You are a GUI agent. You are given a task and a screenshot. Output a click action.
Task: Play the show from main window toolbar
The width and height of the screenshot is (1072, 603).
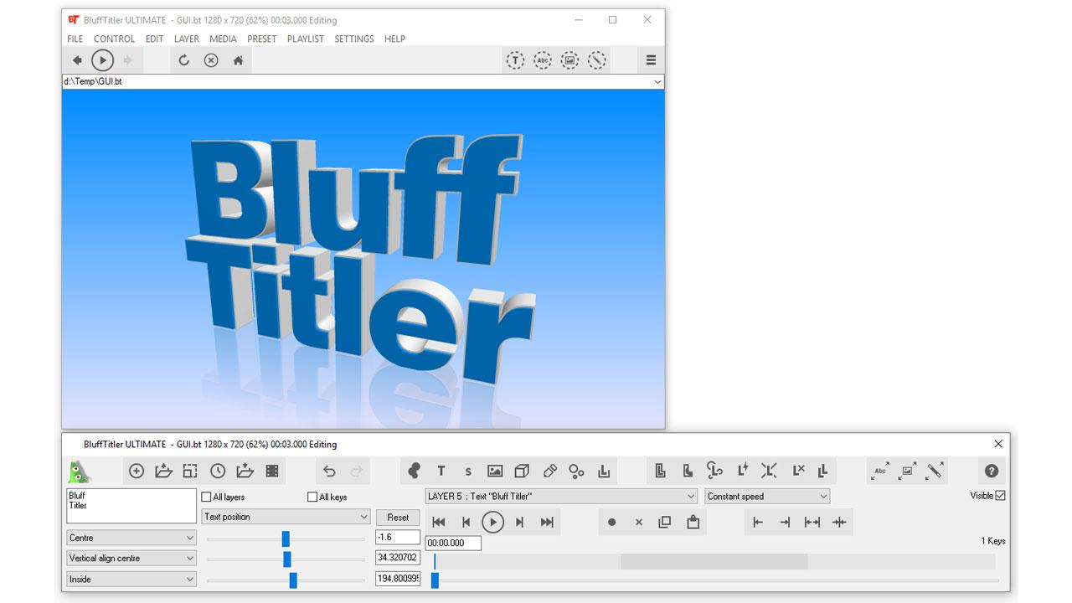click(x=102, y=60)
